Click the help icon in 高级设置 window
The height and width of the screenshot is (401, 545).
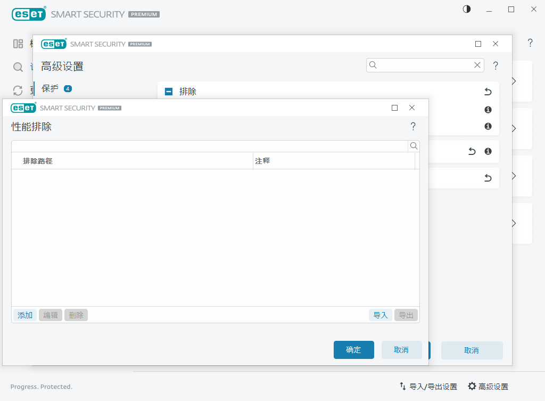coord(496,66)
